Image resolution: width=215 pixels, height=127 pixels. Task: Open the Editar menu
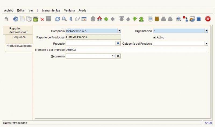[x=21, y=10]
